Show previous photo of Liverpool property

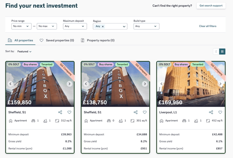coord(162,84)
